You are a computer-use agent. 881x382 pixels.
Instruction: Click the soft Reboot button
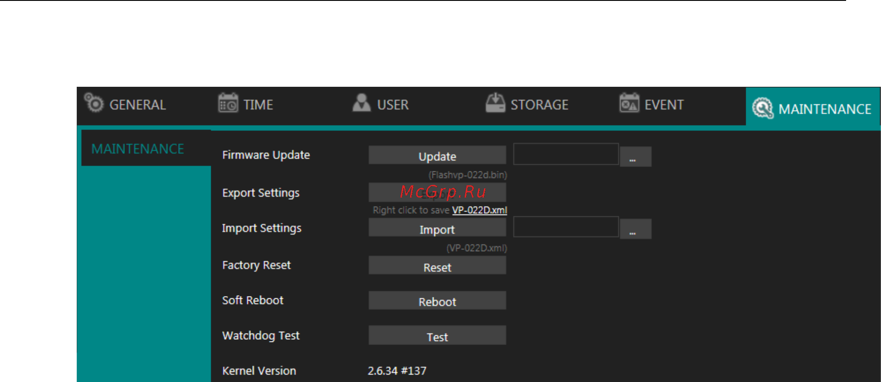point(437,301)
